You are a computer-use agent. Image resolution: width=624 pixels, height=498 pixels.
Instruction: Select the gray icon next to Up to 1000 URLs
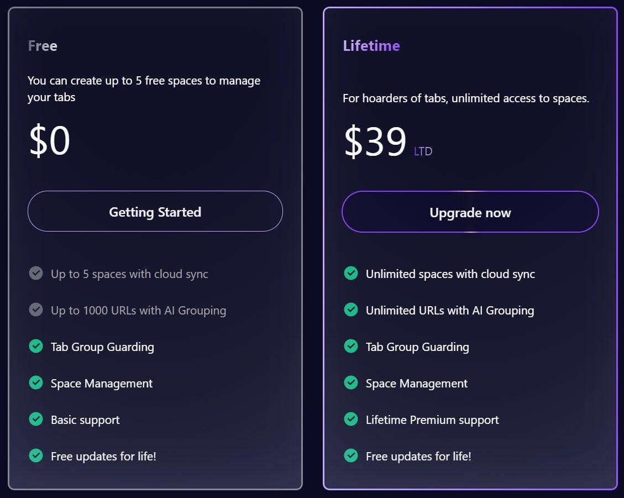coord(36,310)
